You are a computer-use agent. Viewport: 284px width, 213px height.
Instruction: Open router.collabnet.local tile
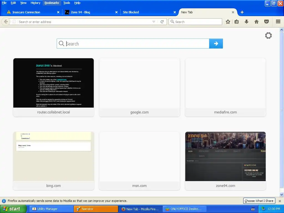point(54,87)
